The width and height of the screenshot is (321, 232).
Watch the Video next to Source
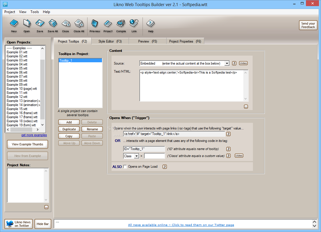pyautogui.click(x=243, y=63)
